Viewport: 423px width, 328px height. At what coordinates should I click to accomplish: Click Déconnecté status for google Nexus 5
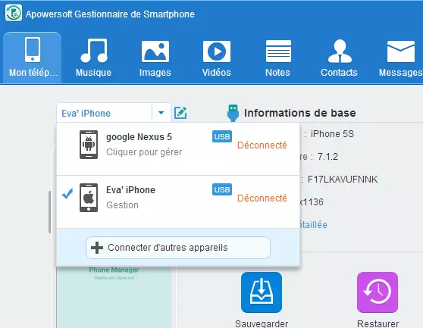(x=262, y=145)
